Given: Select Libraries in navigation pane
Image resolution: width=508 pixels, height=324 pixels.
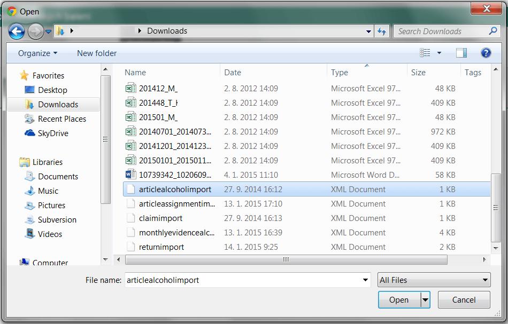Looking at the screenshot, I should 47,162.
